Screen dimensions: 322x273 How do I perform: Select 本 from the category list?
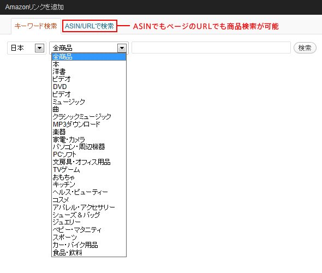[89, 64]
